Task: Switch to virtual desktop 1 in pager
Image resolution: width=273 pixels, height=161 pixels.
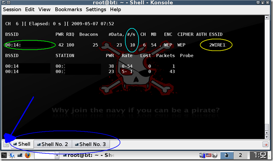Action: [227, 155]
